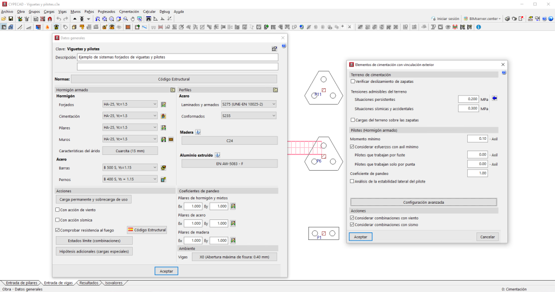Click Carga permanente y sobrecarga de uso
Viewport: 555px width, 292px height.
tap(93, 199)
